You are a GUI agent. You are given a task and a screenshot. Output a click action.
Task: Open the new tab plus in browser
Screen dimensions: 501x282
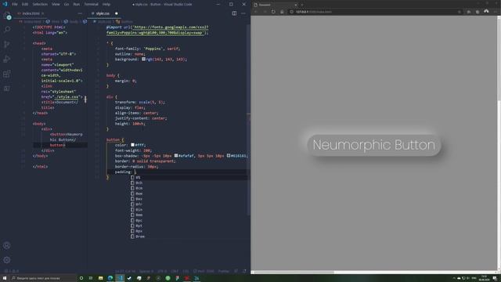[302, 5]
